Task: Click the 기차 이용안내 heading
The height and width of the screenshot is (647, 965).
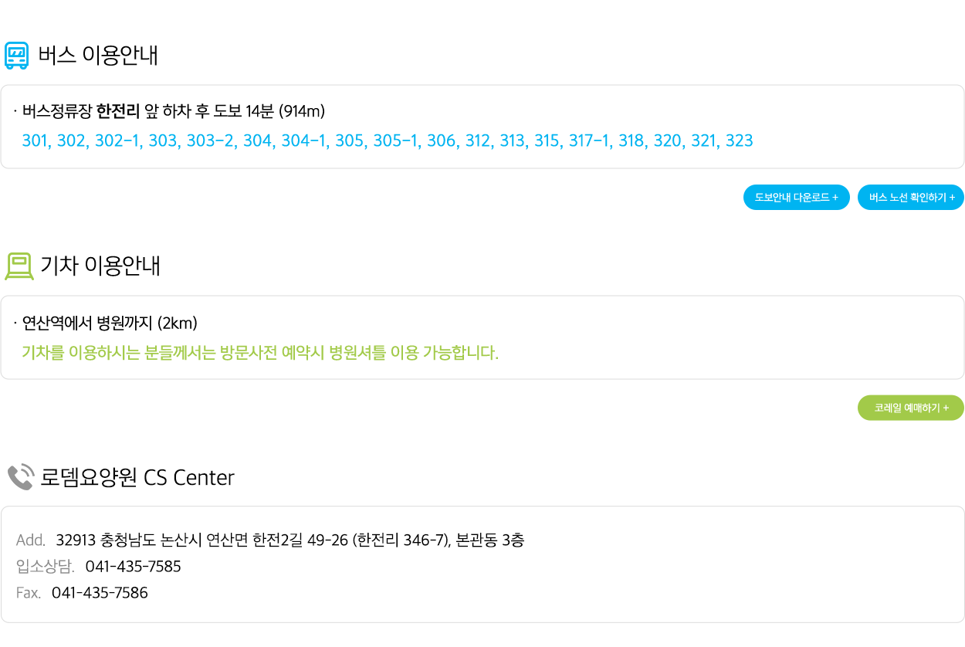Action: (x=100, y=266)
